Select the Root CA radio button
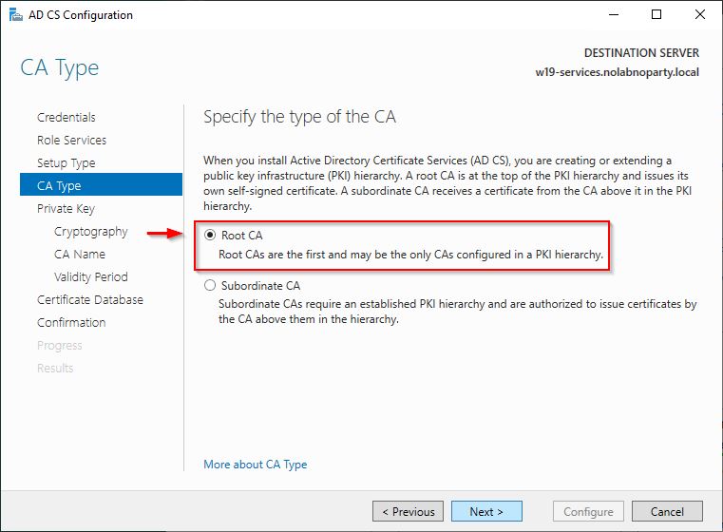The width and height of the screenshot is (723, 532). [x=210, y=235]
